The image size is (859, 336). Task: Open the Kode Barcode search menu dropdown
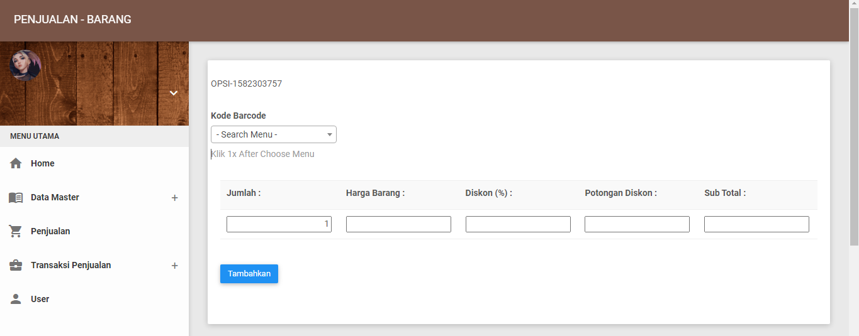pyautogui.click(x=273, y=134)
